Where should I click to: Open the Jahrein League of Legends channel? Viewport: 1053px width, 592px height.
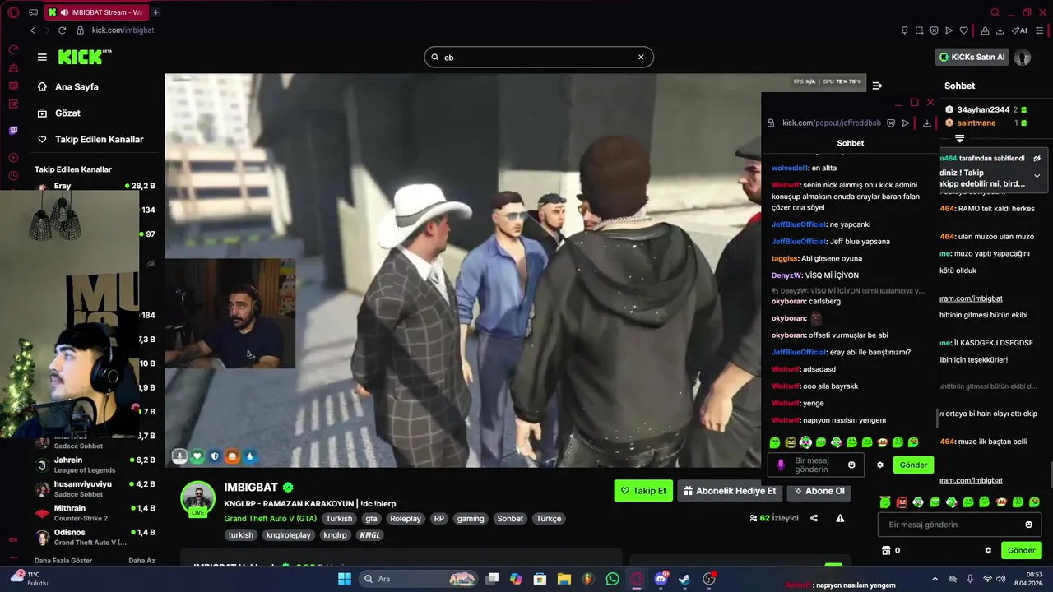coord(95,465)
